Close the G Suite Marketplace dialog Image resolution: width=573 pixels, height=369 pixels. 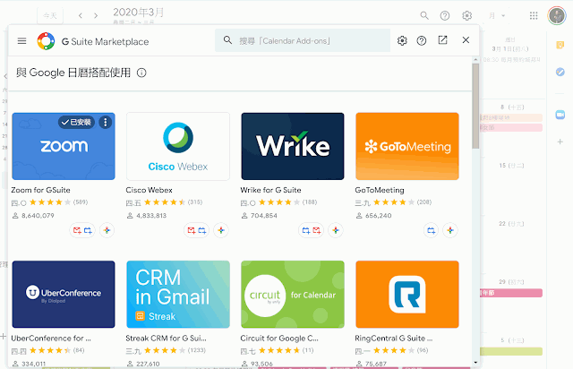466,40
